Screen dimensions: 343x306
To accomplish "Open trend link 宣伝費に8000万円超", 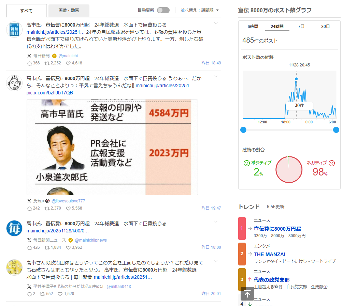I will click(x=277, y=229).
